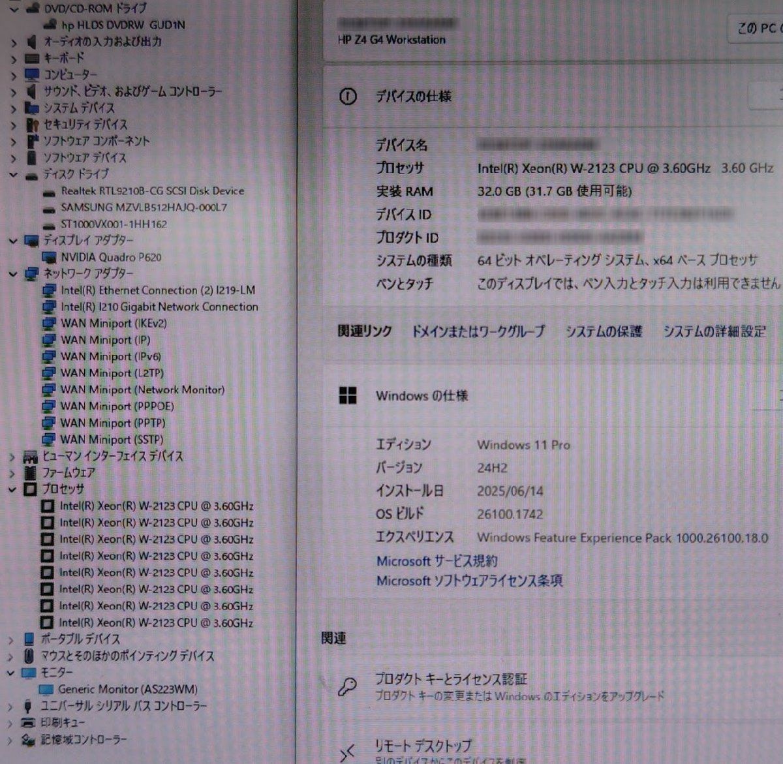Collapse the ディスク ドライブ category
The image size is (783, 764).
coord(15,174)
